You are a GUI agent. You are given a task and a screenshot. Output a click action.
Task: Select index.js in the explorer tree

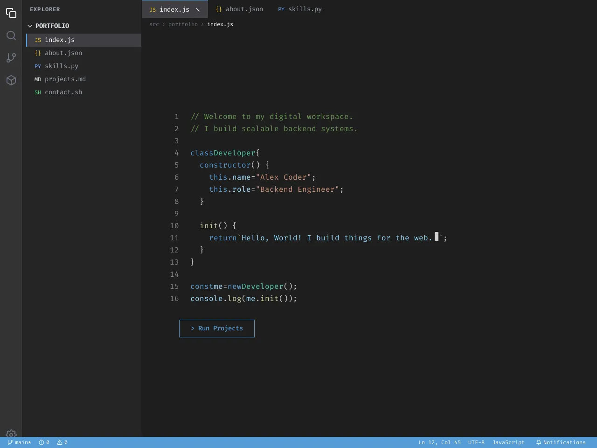click(84, 40)
